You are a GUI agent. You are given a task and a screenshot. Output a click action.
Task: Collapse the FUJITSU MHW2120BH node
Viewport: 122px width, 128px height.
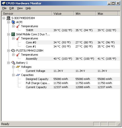point(8,51)
